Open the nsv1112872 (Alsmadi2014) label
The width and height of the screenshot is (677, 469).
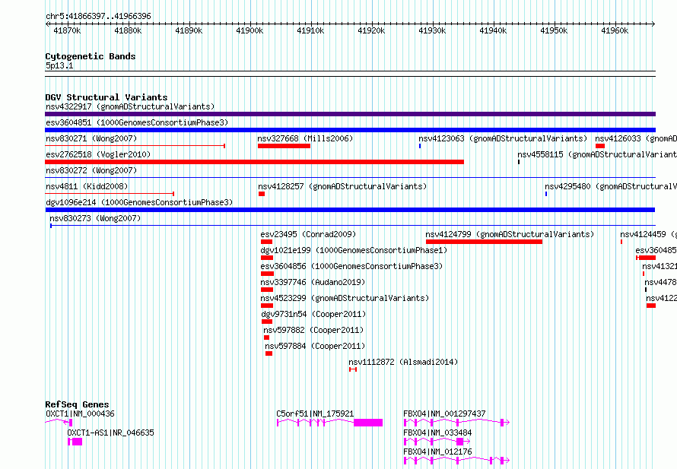point(403,362)
